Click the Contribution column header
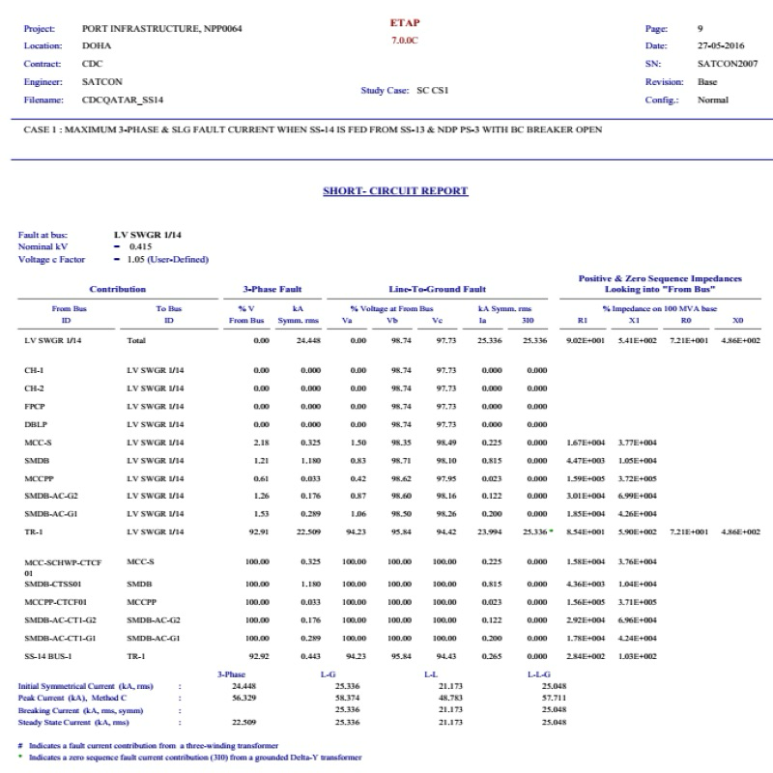The image size is (773, 773). tap(118, 289)
